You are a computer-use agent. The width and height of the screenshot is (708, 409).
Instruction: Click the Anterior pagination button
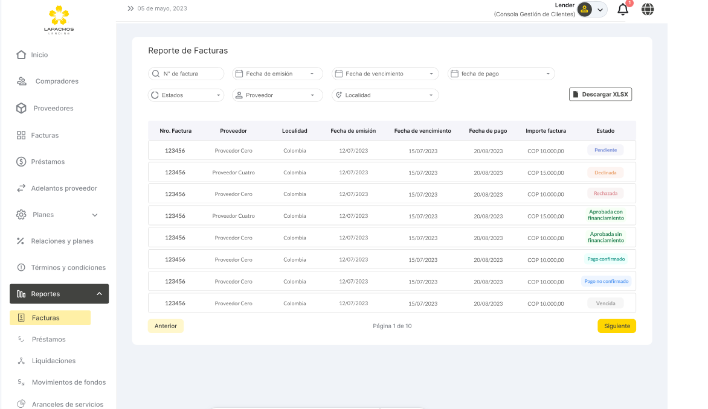166,326
